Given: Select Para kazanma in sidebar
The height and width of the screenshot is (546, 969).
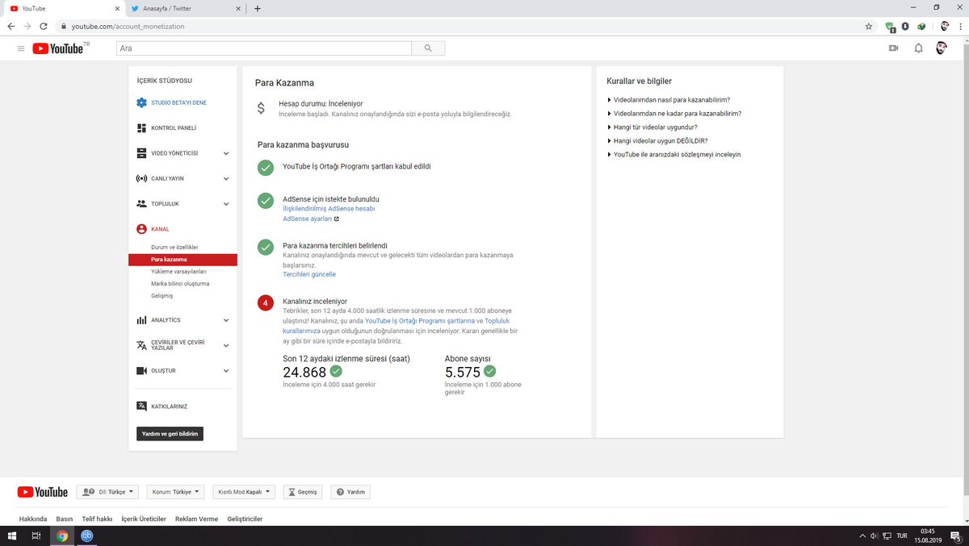Looking at the screenshot, I should (x=182, y=260).
